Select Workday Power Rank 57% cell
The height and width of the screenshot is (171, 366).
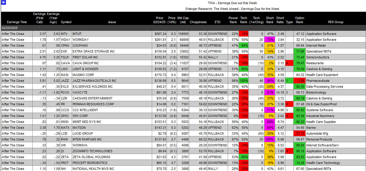click(234, 40)
